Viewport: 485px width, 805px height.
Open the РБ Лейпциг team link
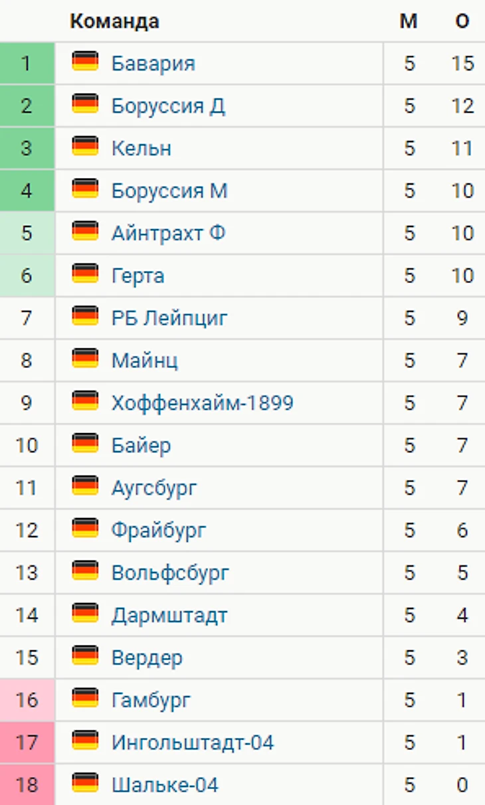169,318
